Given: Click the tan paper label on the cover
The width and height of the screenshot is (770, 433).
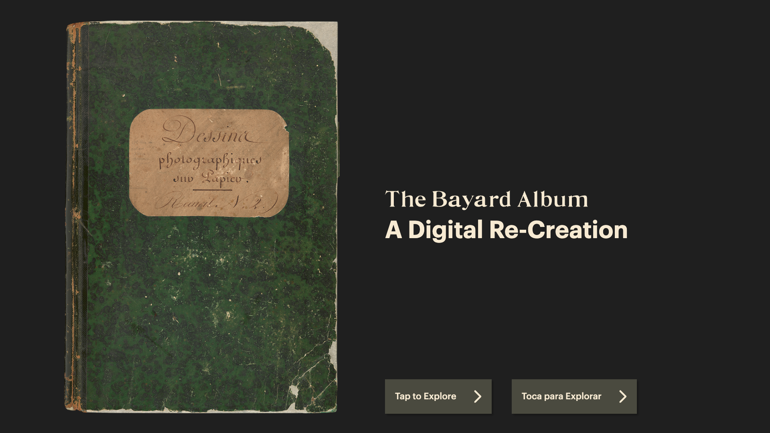Looking at the screenshot, I should click(209, 163).
